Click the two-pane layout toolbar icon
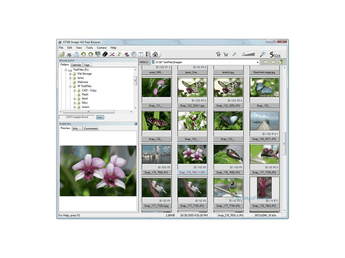 click(x=141, y=54)
